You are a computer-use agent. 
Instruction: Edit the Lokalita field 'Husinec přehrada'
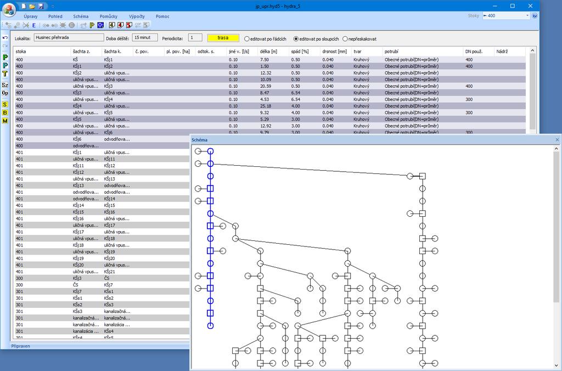(69, 38)
